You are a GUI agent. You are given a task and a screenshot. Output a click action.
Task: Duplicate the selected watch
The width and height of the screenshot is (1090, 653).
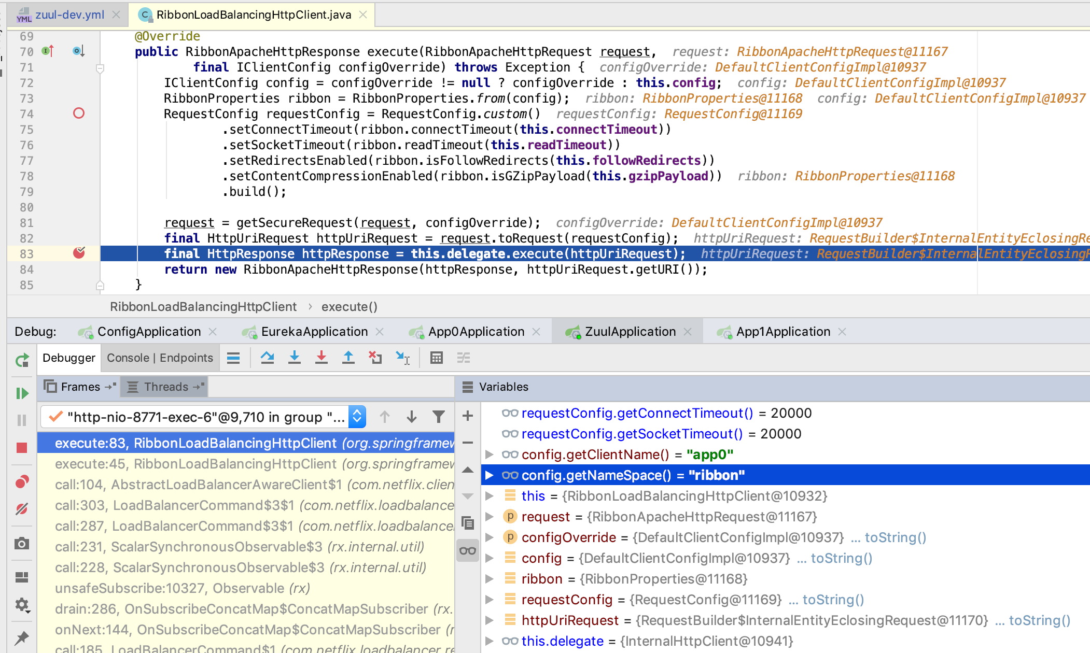click(468, 523)
